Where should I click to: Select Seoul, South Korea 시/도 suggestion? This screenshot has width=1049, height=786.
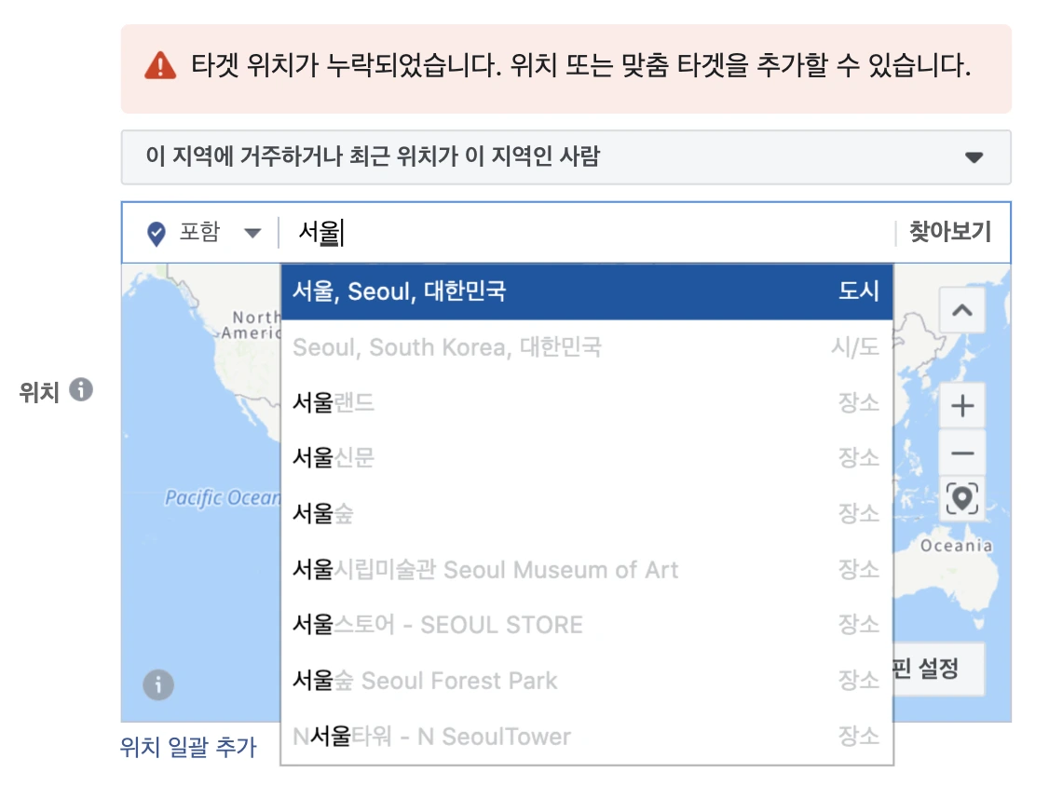coord(587,347)
